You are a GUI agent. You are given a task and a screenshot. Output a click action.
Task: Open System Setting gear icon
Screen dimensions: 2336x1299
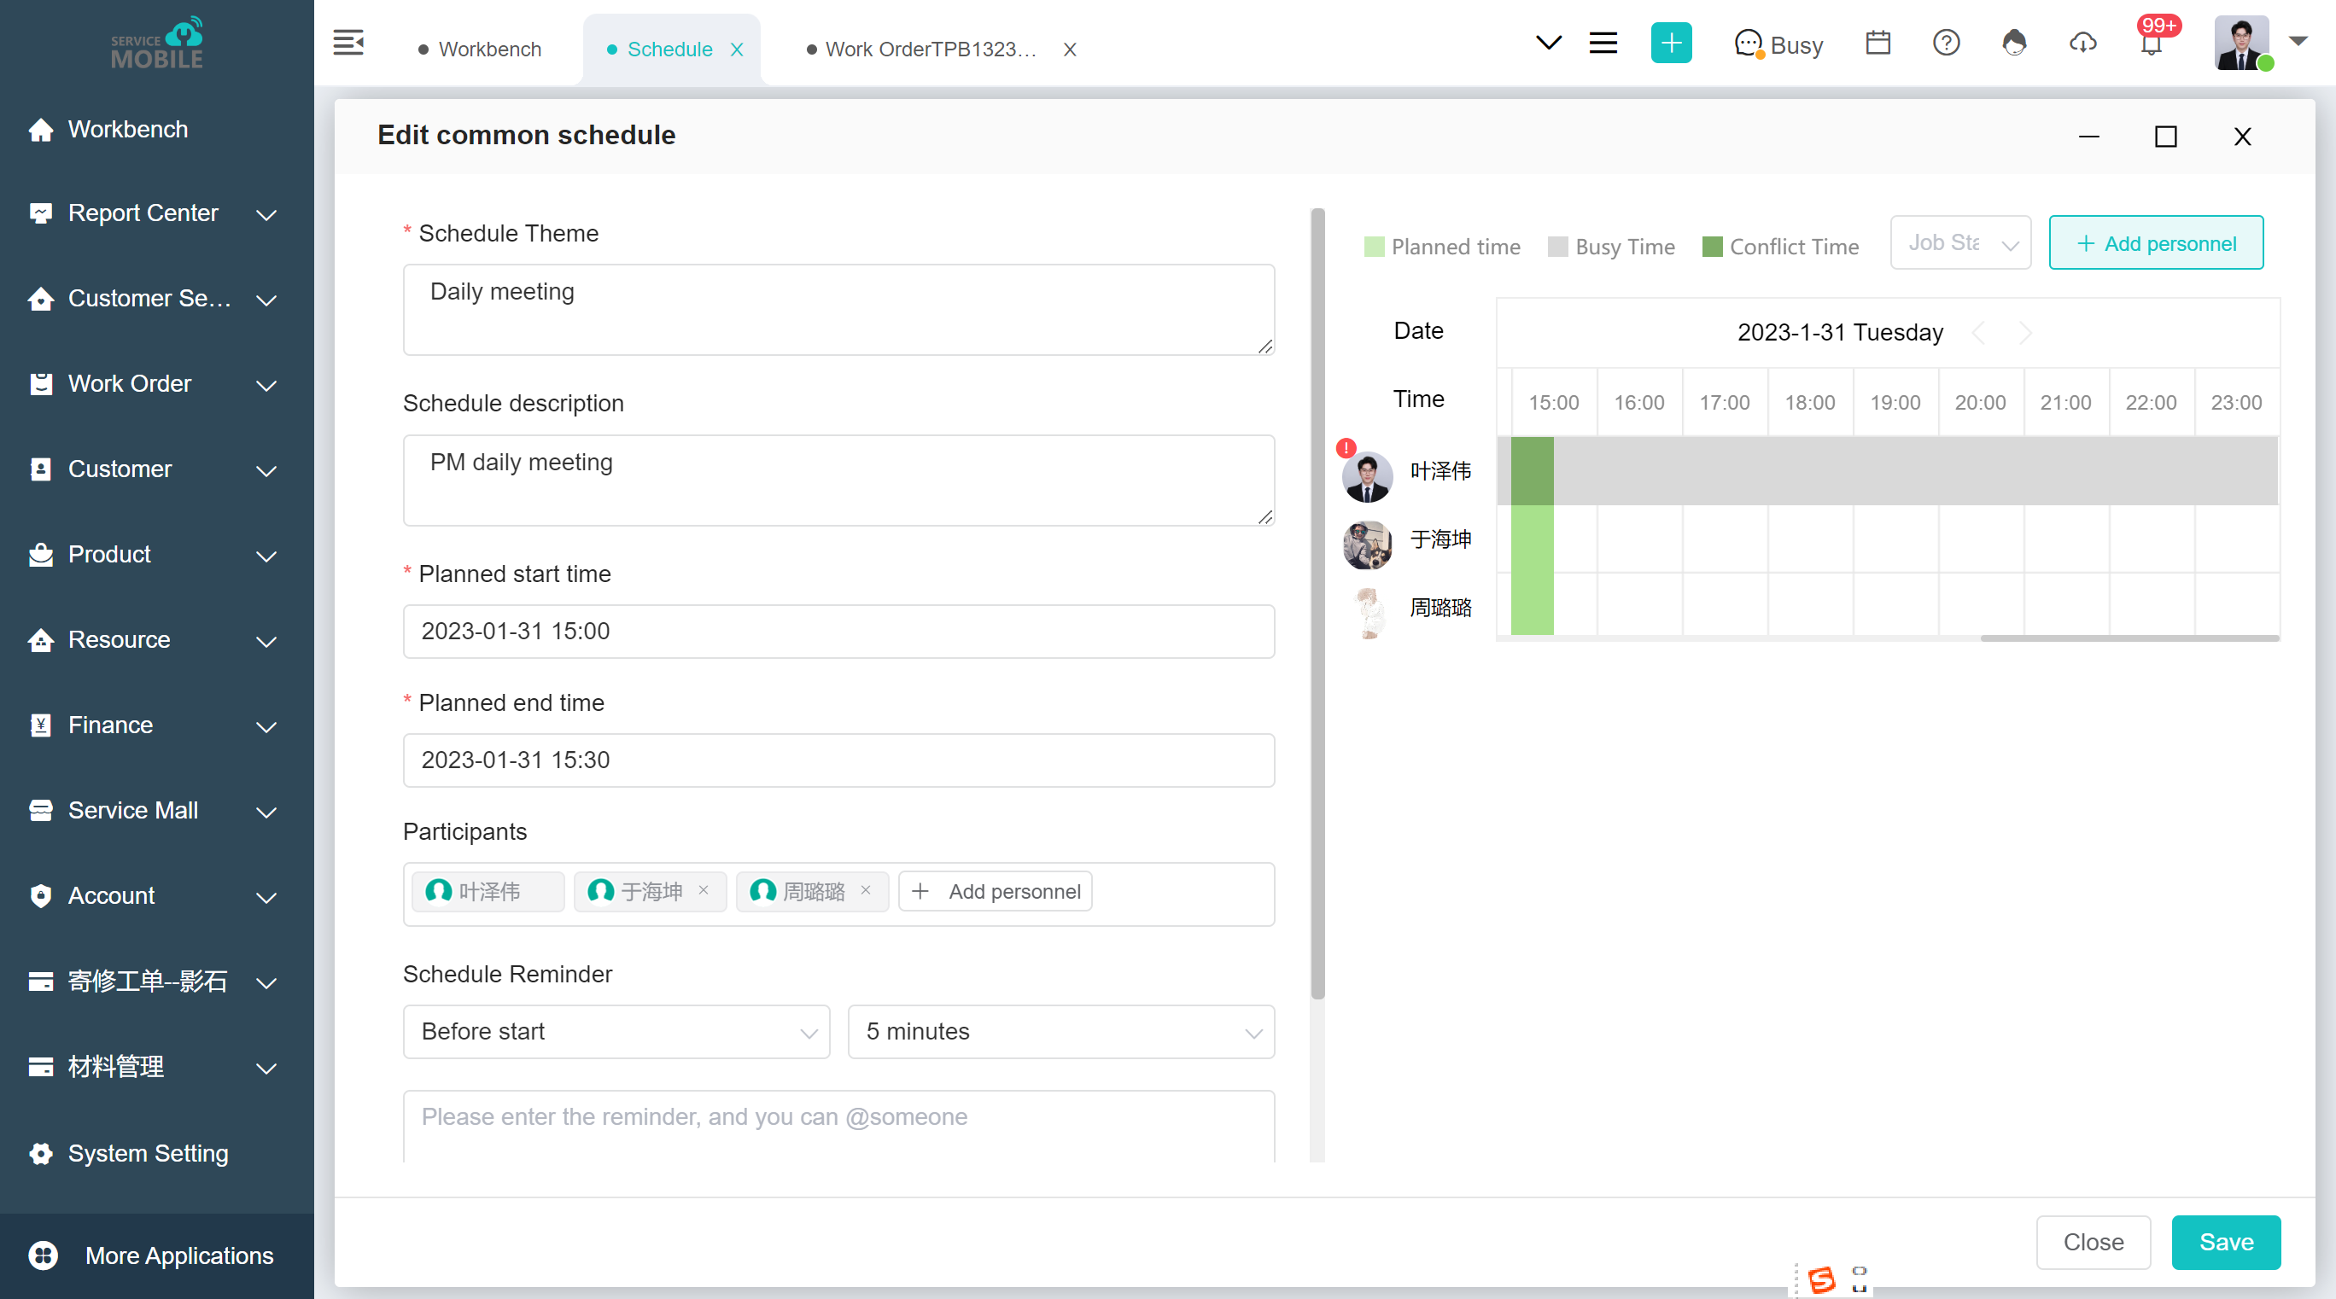41,1153
